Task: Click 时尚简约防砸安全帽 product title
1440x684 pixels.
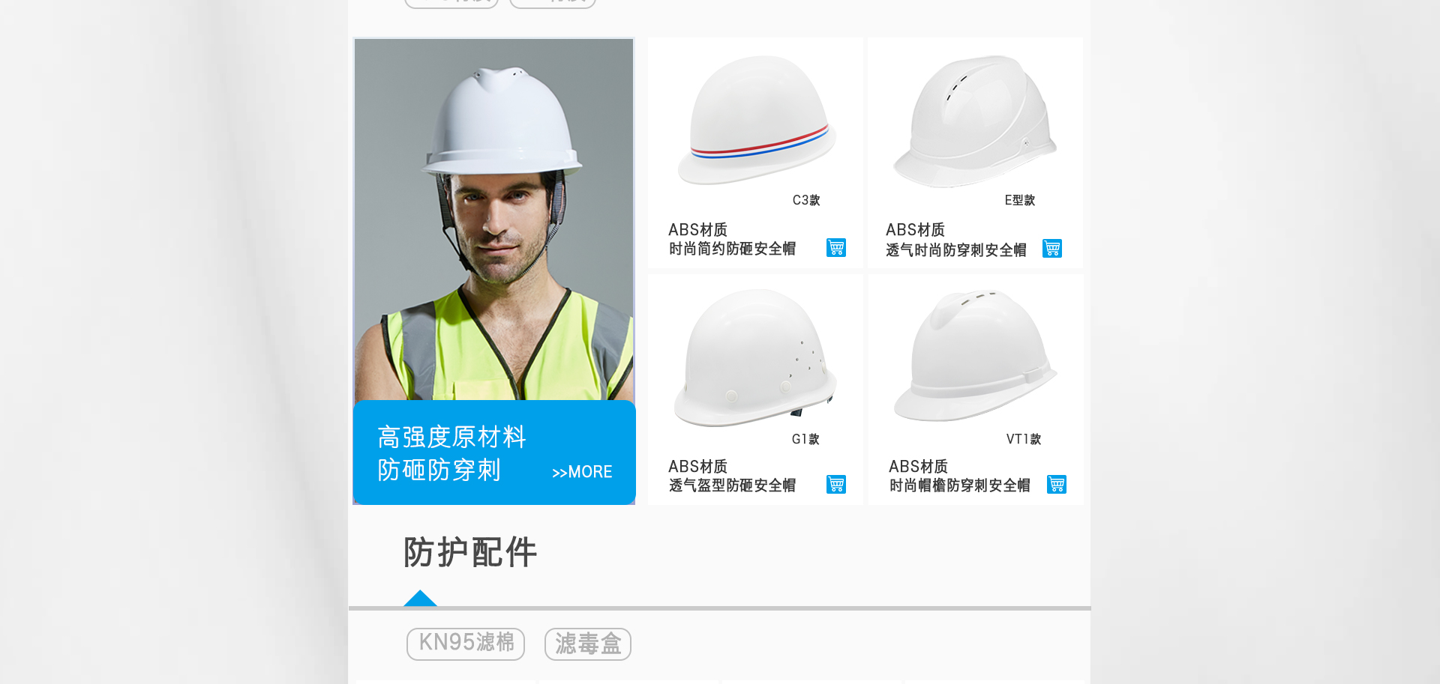Action: coord(732,249)
